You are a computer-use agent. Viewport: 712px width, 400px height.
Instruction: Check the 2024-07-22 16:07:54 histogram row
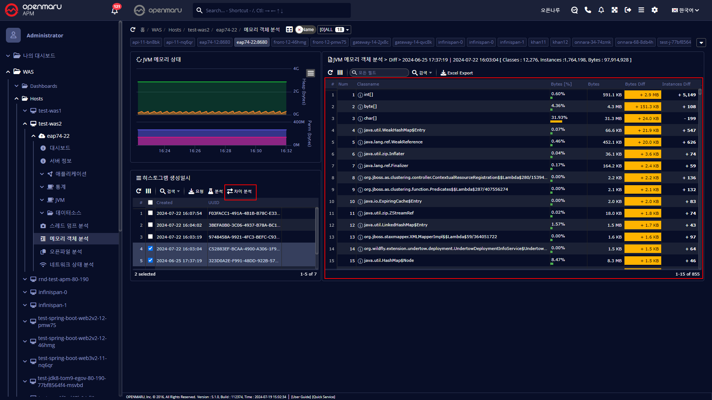pyautogui.click(x=150, y=213)
